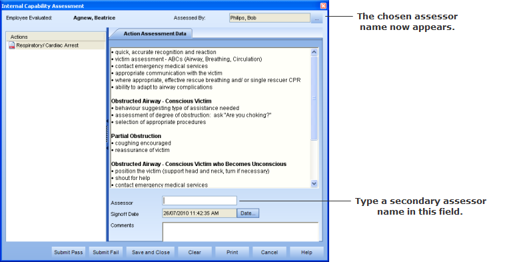Click the Cancel button
The height and width of the screenshot is (262, 505).
click(269, 252)
